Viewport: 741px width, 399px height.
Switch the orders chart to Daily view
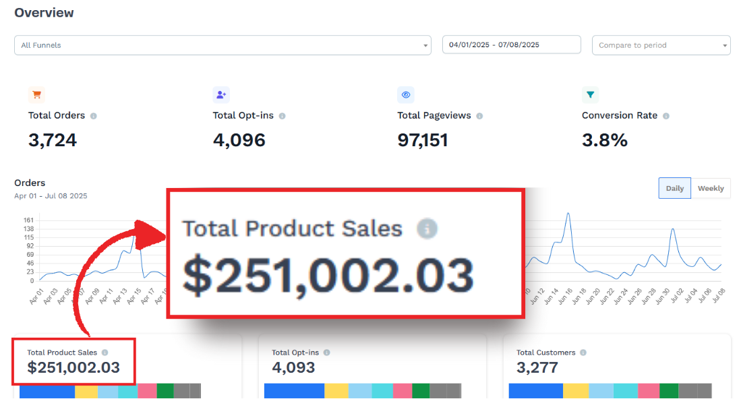674,188
